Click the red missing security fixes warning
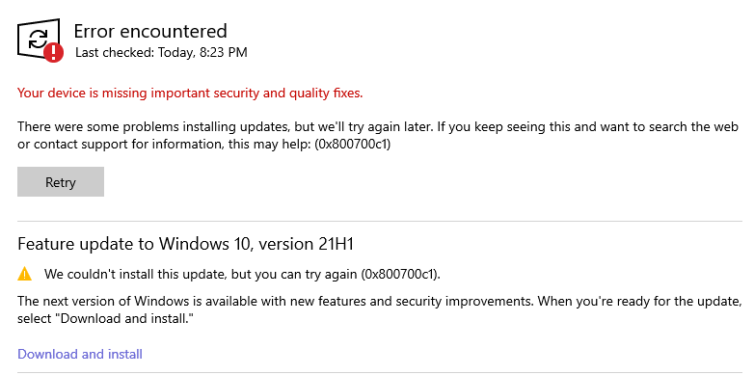Viewport: 754px width, 375px height. [x=190, y=93]
